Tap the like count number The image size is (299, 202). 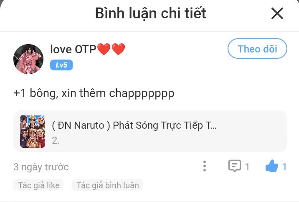[284, 167]
